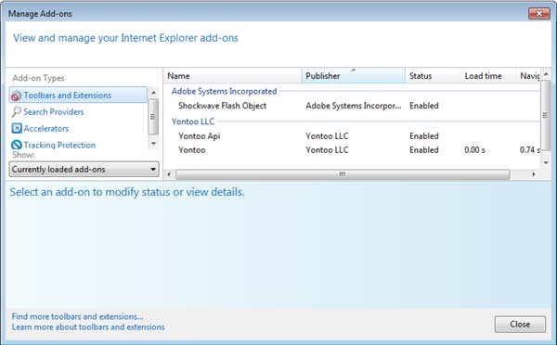The width and height of the screenshot is (557, 345).
Task: Click Adobe Systems Incorpor... publisher cell
Action: click(354, 106)
